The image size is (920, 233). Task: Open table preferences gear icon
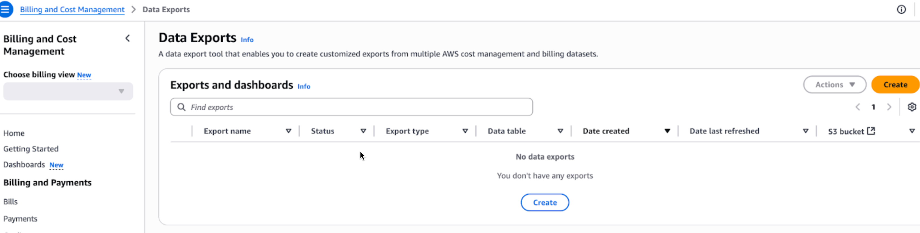911,107
